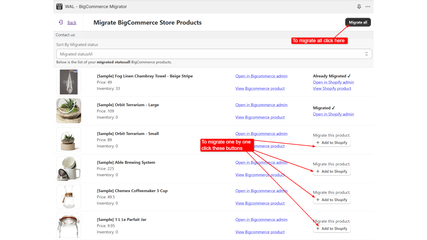The width and height of the screenshot is (427, 240).
Task: Open Orbit Terrarium Large in Bigcommerce admin
Action: pos(261,105)
